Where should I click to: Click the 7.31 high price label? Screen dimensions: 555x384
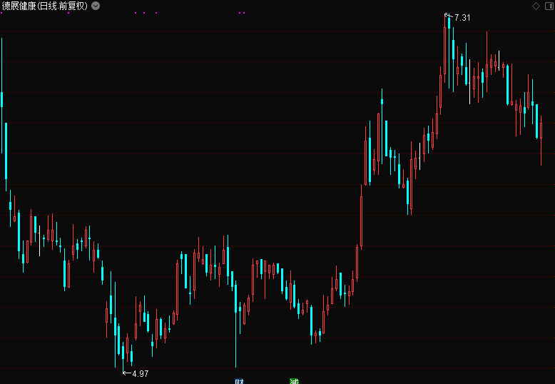[462, 18]
